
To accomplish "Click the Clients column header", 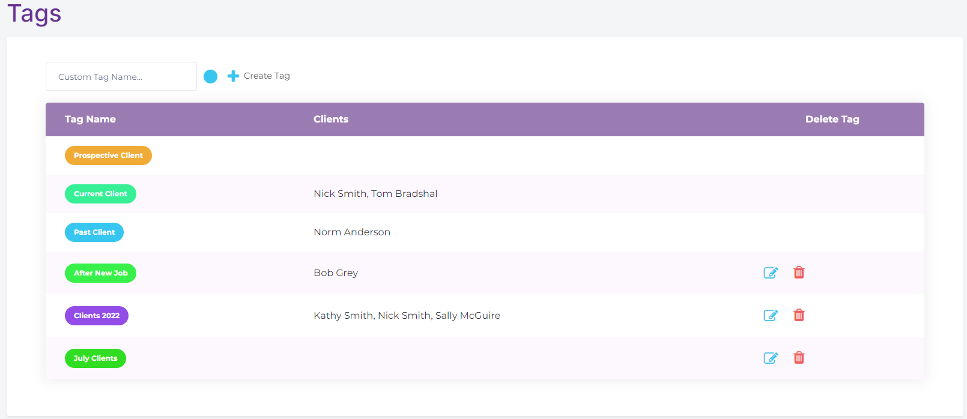I will click(331, 119).
